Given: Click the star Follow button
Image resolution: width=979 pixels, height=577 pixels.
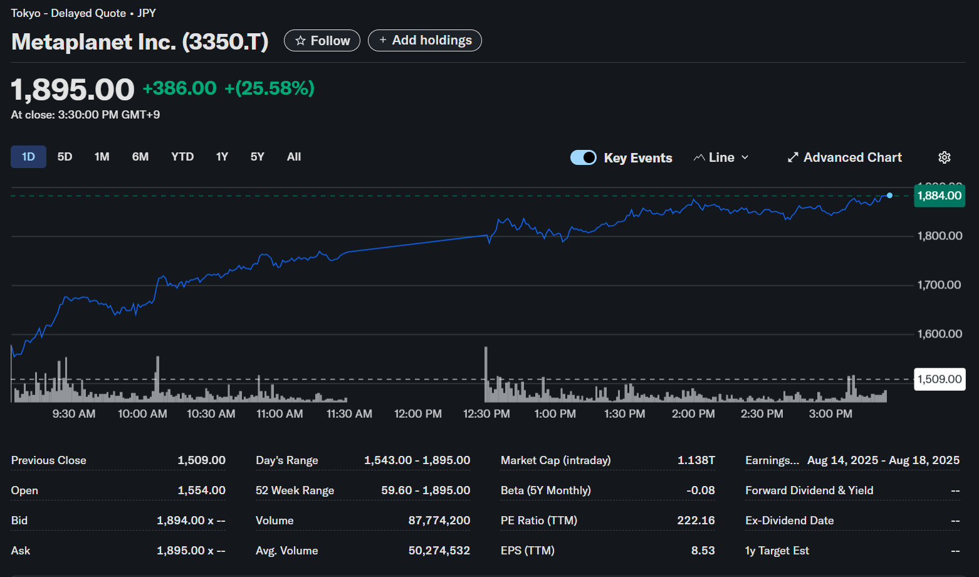Looking at the screenshot, I should [x=322, y=41].
